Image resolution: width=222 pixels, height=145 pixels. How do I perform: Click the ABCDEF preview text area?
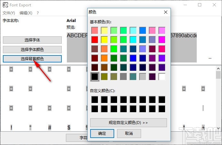coord(77,47)
